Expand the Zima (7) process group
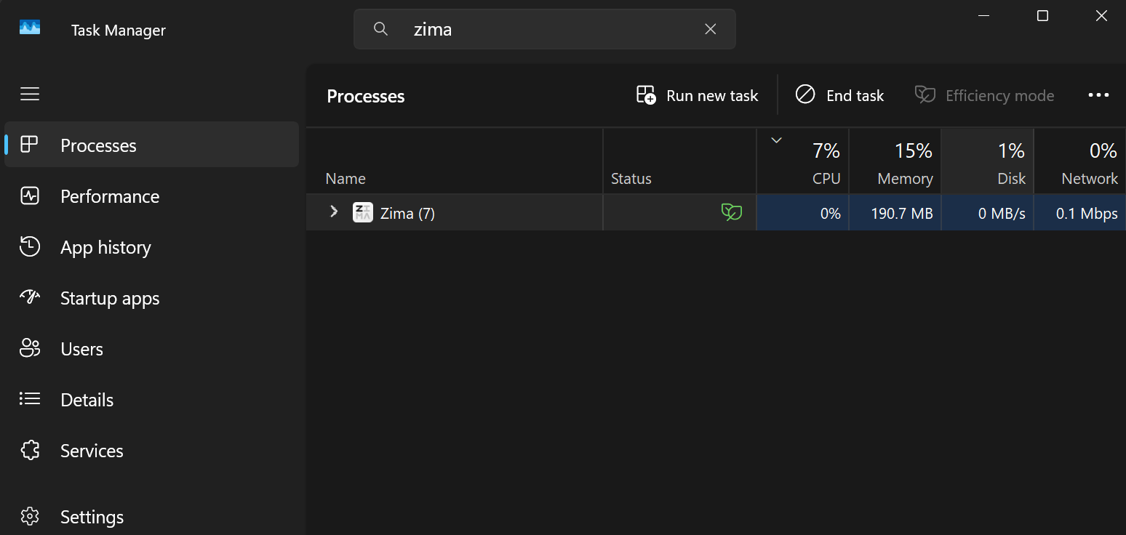 334,212
